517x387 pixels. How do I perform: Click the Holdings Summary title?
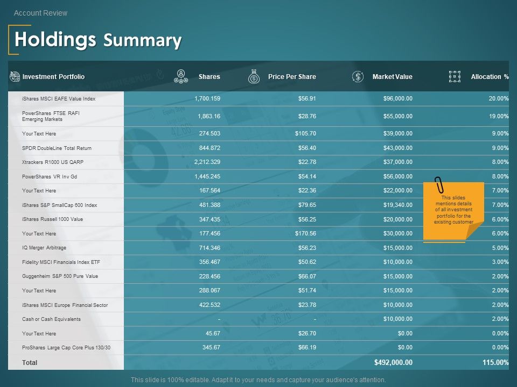point(98,40)
